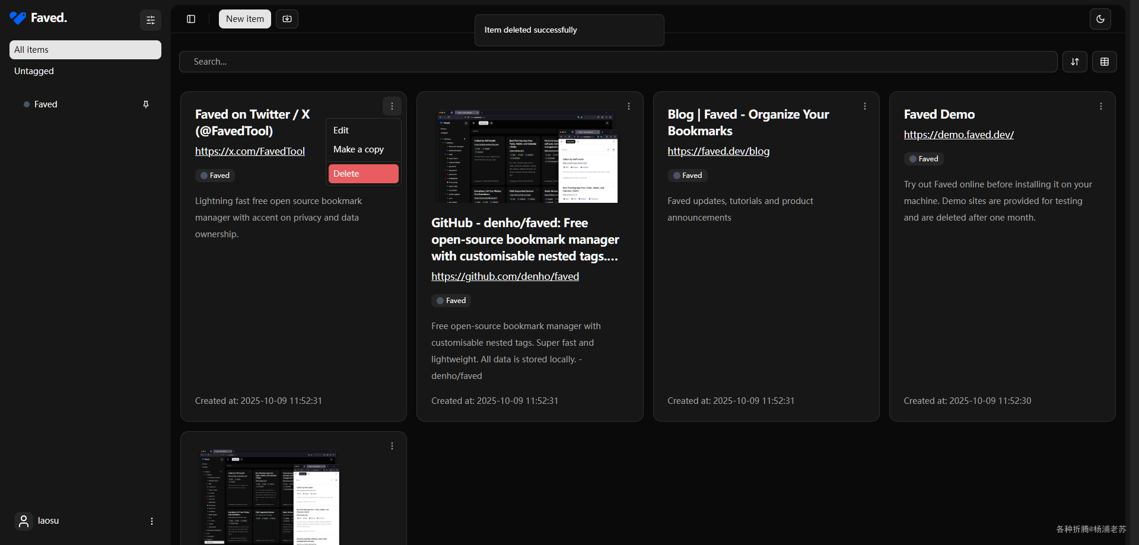The image size is (1139, 545).
Task: Click the Faved tag color dot in sidebar
Action: coord(27,104)
